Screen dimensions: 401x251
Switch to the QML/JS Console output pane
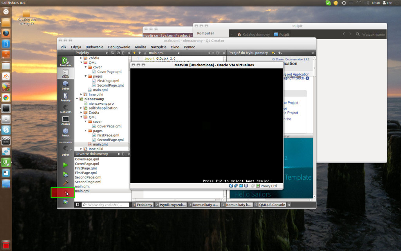point(270,205)
